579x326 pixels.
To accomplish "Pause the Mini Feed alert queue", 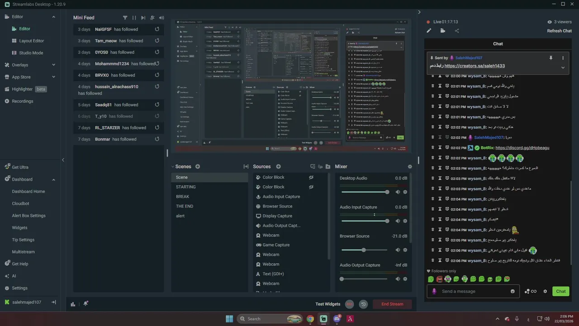I will click(x=134, y=18).
